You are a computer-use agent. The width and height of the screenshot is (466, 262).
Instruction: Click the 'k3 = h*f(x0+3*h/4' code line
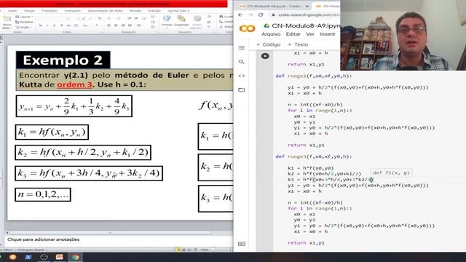(x=330, y=180)
